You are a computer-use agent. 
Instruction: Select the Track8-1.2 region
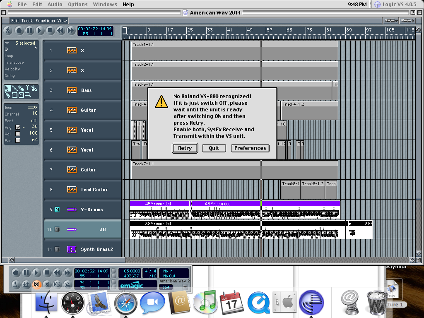313,190
